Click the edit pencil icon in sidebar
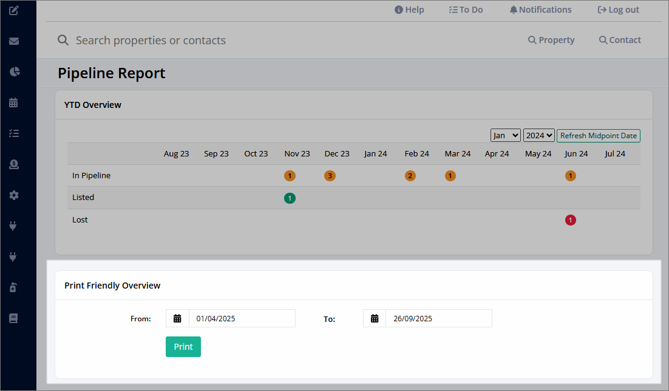 pos(13,10)
